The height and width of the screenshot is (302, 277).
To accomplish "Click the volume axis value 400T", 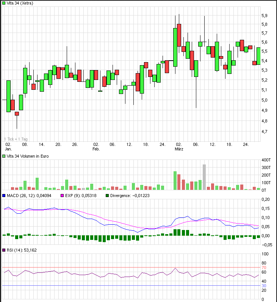I will coord(266,160).
